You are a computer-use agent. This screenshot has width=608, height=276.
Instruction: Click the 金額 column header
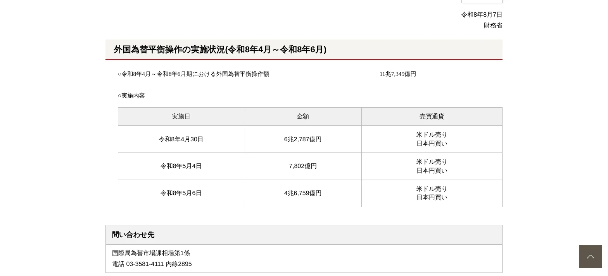pos(303,117)
